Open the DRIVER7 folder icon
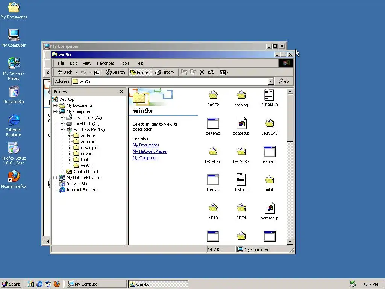This screenshot has width=385, height=289. 241,151
